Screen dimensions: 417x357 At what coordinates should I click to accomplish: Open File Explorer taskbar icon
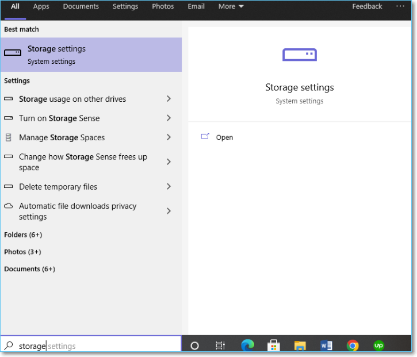tap(300, 346)
